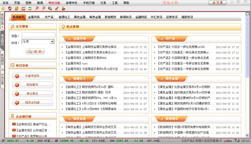The image size is (251, 144).
Task: Switch to the 金属市场 tab
Action: tap(34, 17)
